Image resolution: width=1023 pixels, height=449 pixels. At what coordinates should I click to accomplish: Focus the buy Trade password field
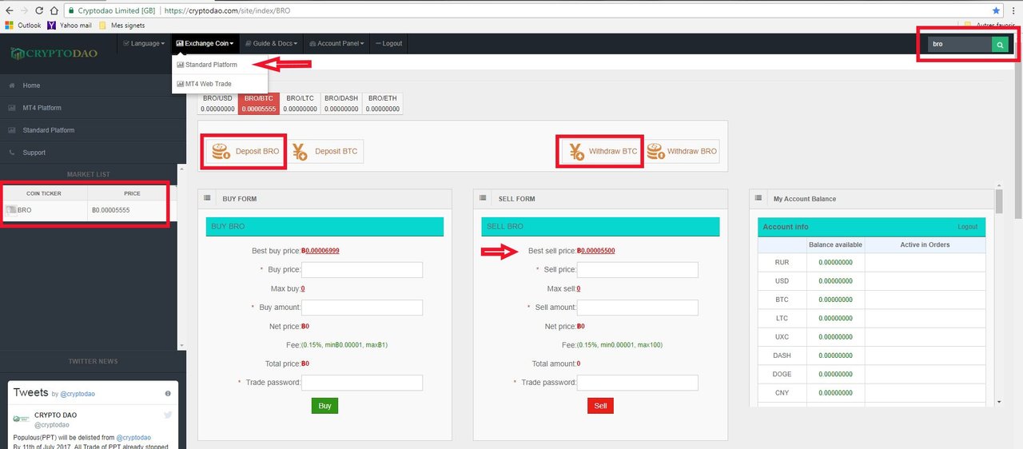362,383
